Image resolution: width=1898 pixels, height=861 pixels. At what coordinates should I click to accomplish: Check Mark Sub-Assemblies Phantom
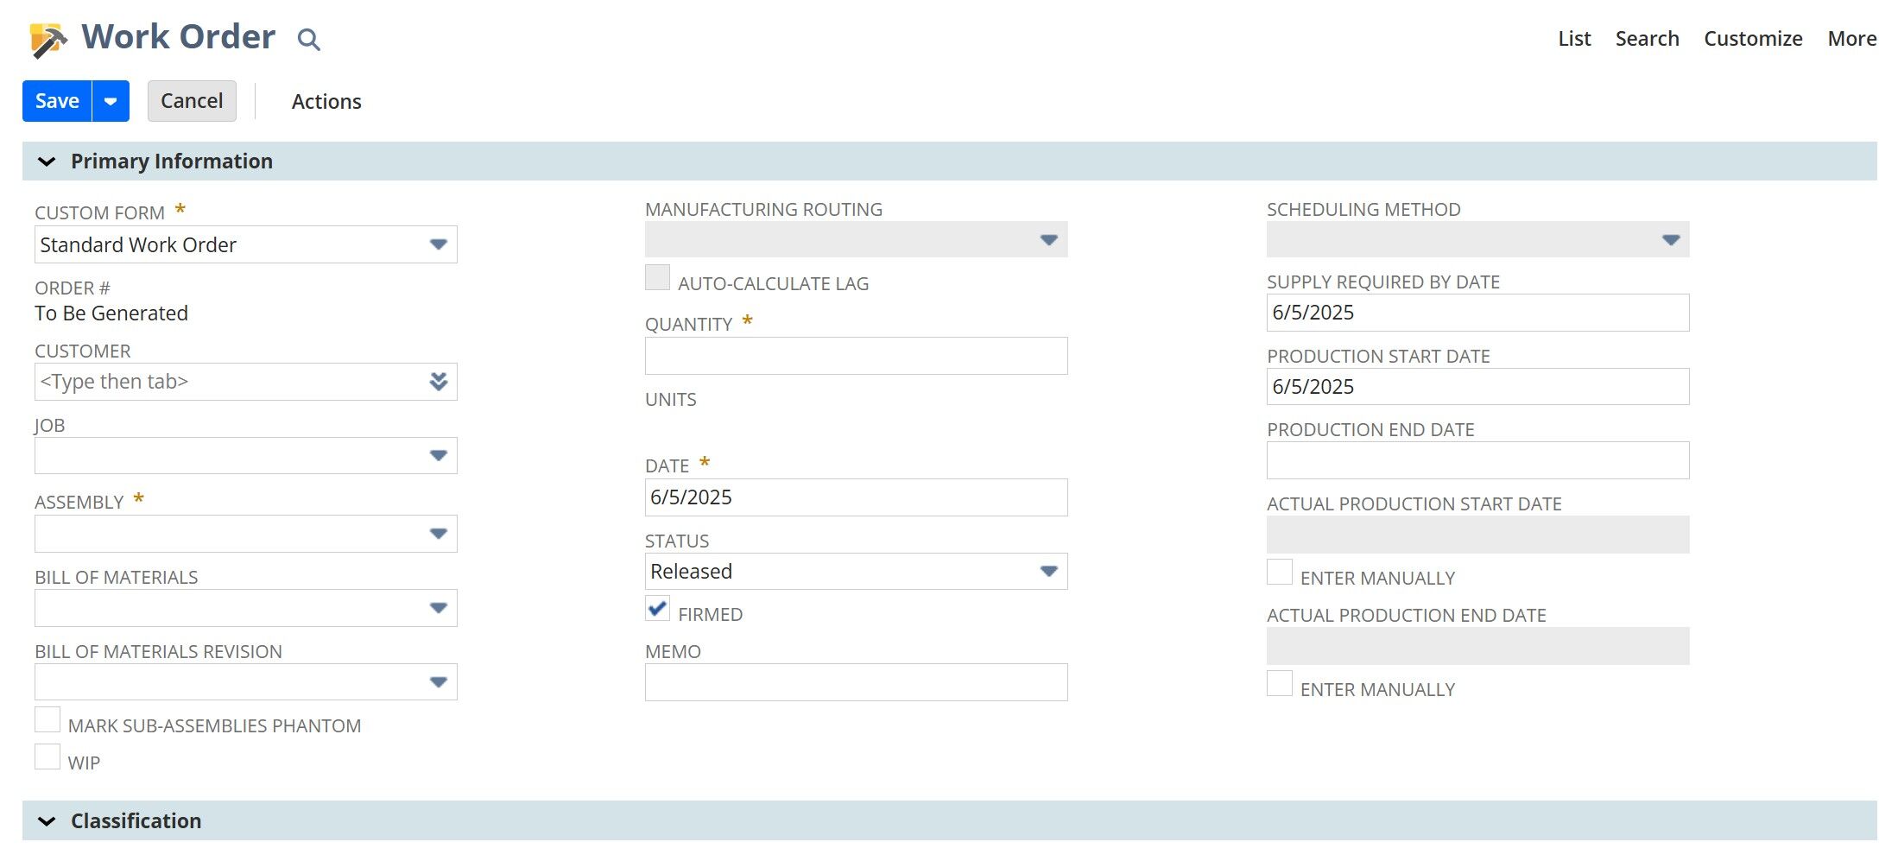47,719
